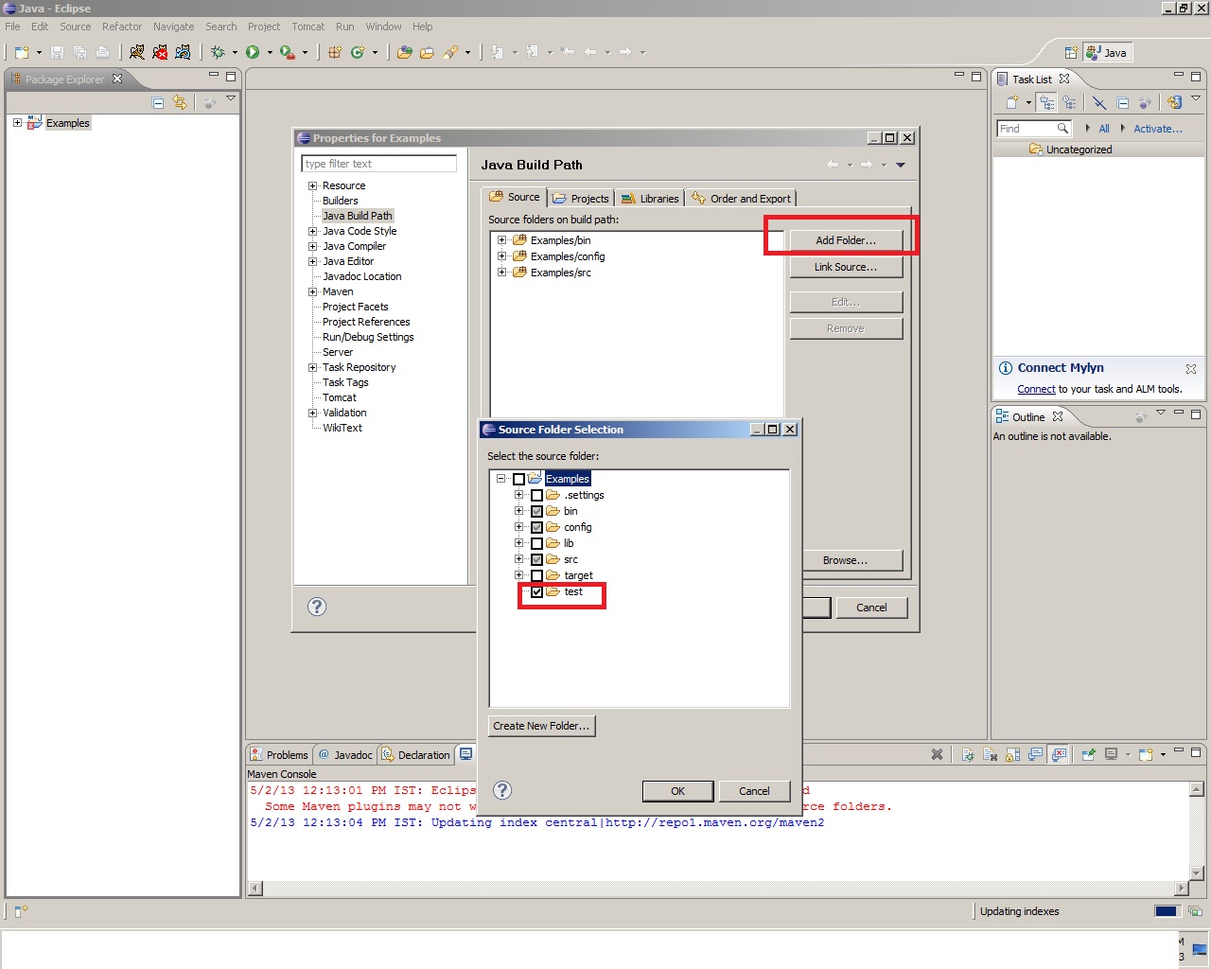Expand the Examples/bin source folder
Viewport: 1211px width, 969px height.
[502, 240]
